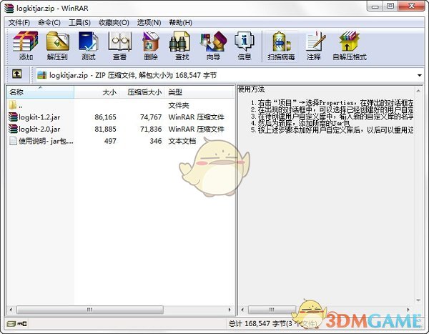Click the text document icon for 使用说明

(13, 141)
